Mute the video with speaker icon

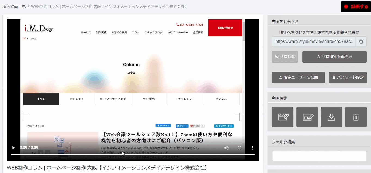[x=226, y=148]
